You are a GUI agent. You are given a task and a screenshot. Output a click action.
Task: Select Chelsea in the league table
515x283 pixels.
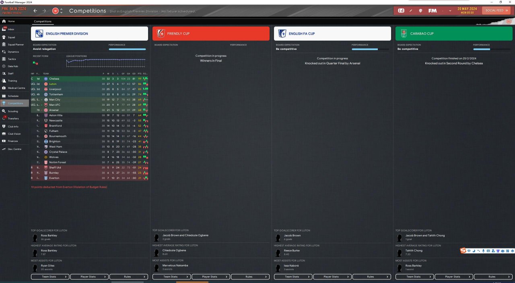point(90,79)
